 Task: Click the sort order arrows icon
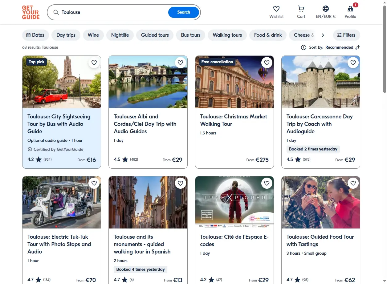(x=357, y=47)
